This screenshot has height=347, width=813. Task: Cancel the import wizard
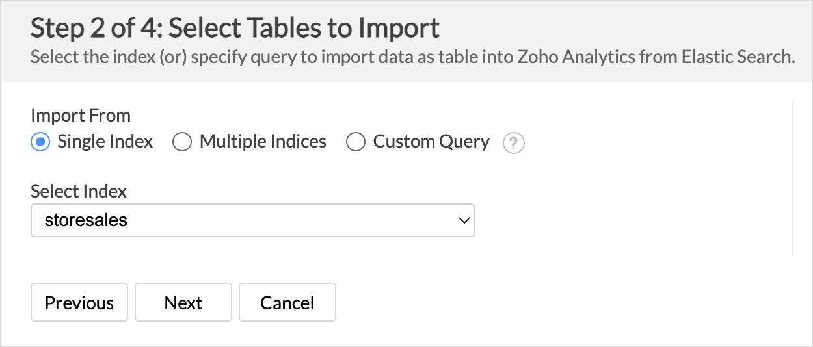(287, 302)
